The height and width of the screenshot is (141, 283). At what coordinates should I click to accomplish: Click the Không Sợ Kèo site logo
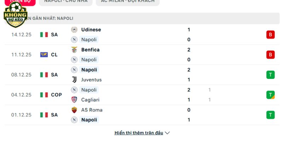(15, 15)
